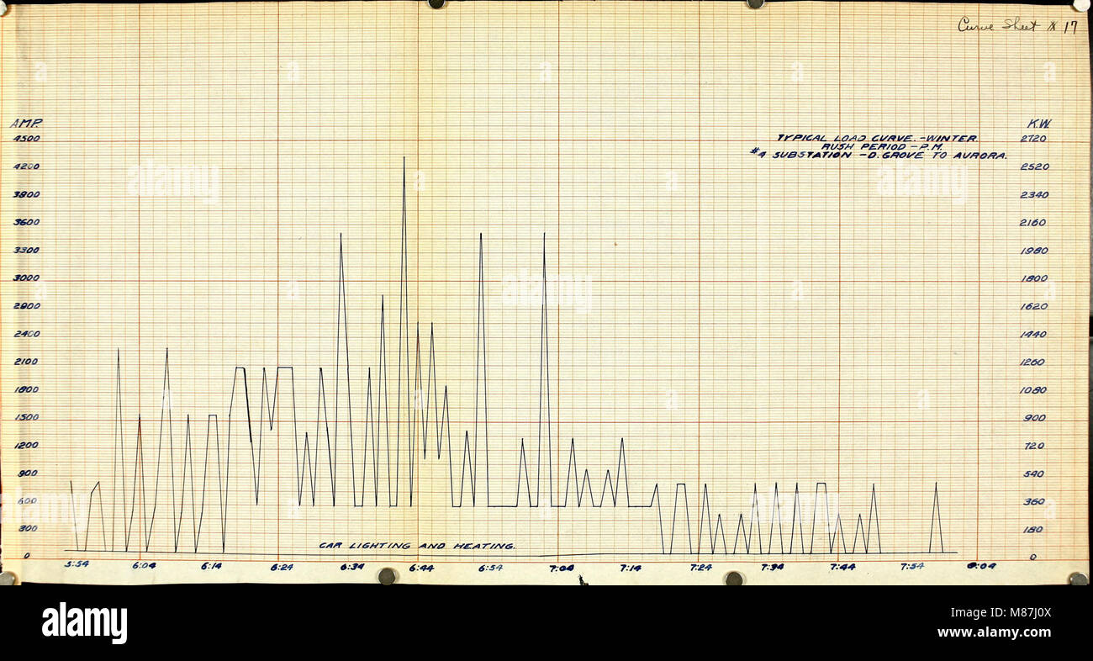Click the 600 amp axis label
This screenshot has width=1093, height=661.
click(26, 501)
